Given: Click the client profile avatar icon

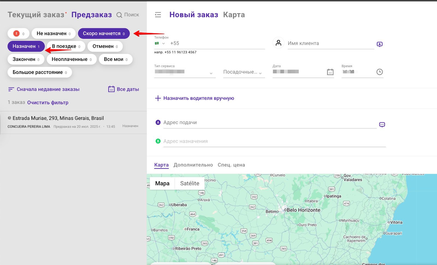Looking at the screenshot, I should click(278, 43).
